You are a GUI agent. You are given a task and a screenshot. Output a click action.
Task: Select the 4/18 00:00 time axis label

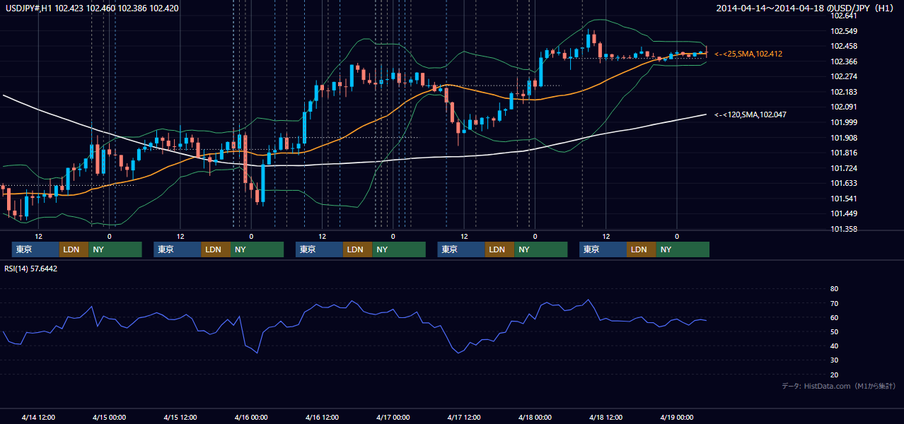pyautogui.click(x=535, y=417)
